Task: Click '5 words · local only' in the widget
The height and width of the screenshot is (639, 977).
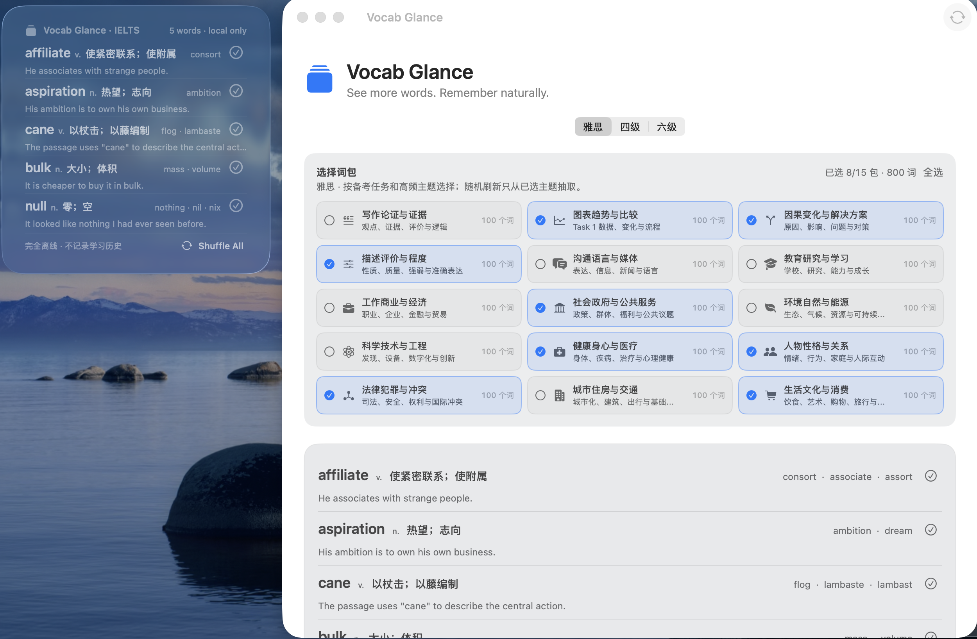Action: [x=208, y=31]
